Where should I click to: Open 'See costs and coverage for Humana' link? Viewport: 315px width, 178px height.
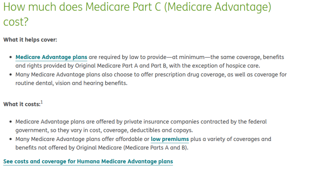[x=88, y=161]
